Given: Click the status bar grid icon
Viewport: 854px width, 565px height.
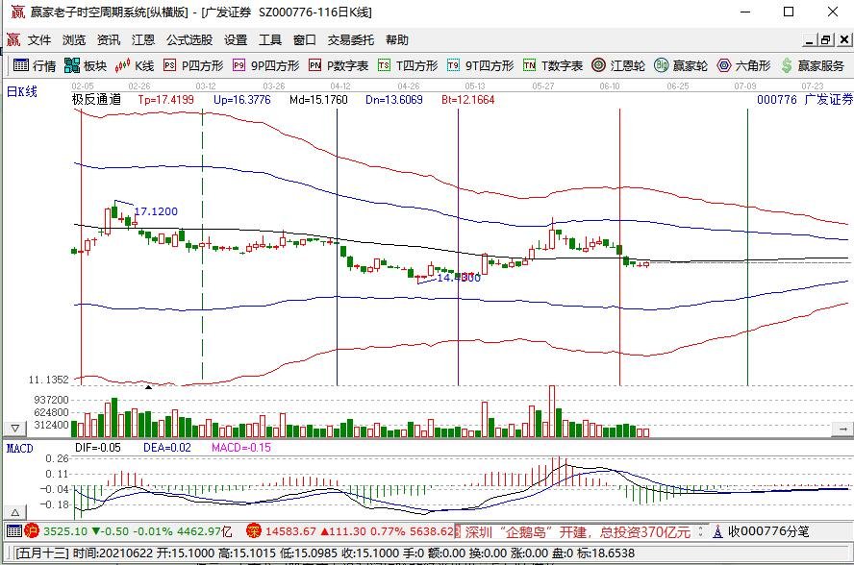Looking at the screenshot, I should point(14,530).
